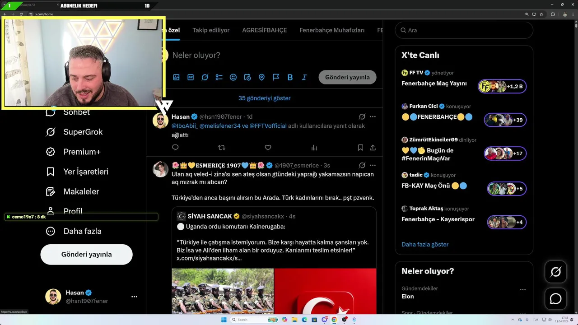Insert a GIF into the post
This screenshot has width=578, height=325.
click(191, 77)
